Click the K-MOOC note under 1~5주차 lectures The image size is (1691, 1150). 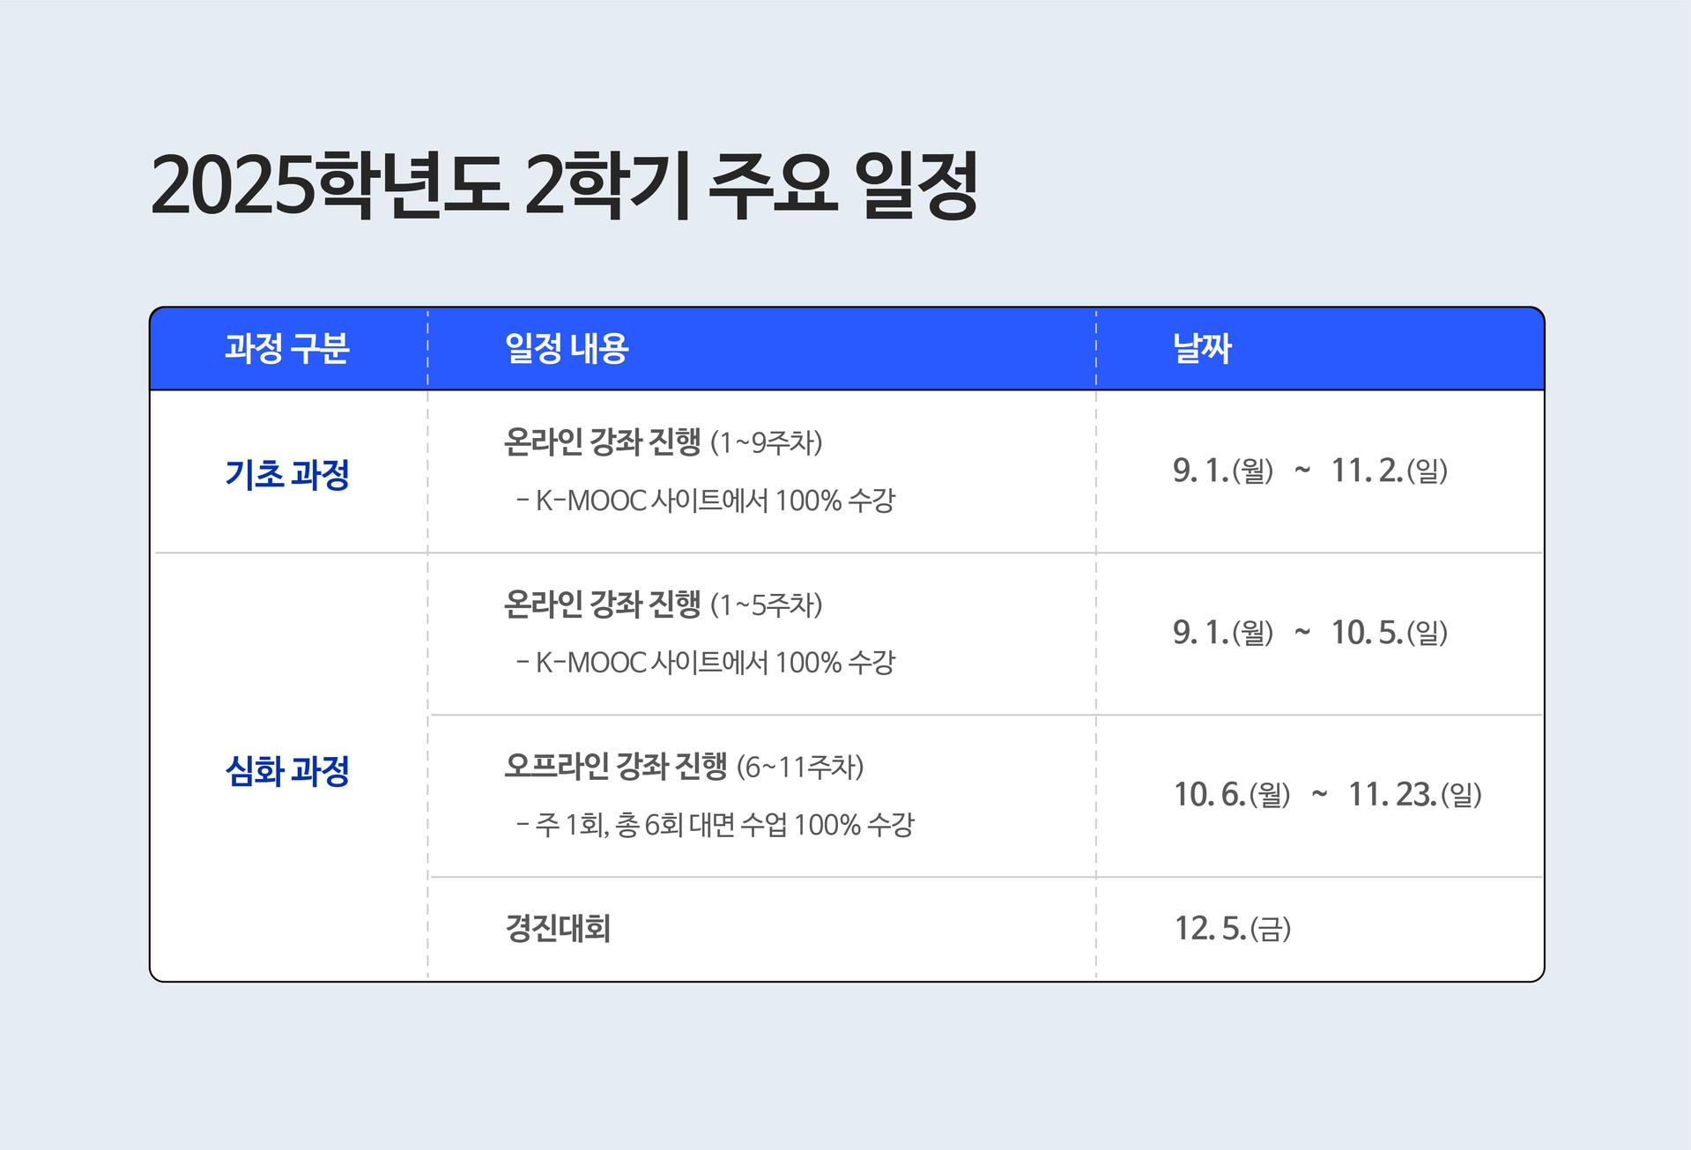(x=706, y=663)
